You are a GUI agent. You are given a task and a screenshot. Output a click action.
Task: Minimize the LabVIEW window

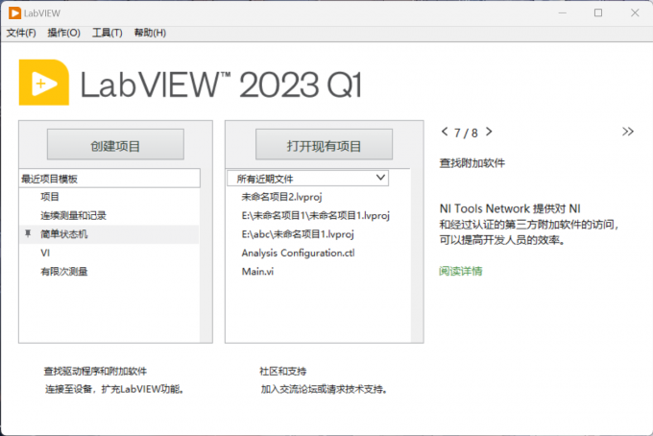coord(562,12)
